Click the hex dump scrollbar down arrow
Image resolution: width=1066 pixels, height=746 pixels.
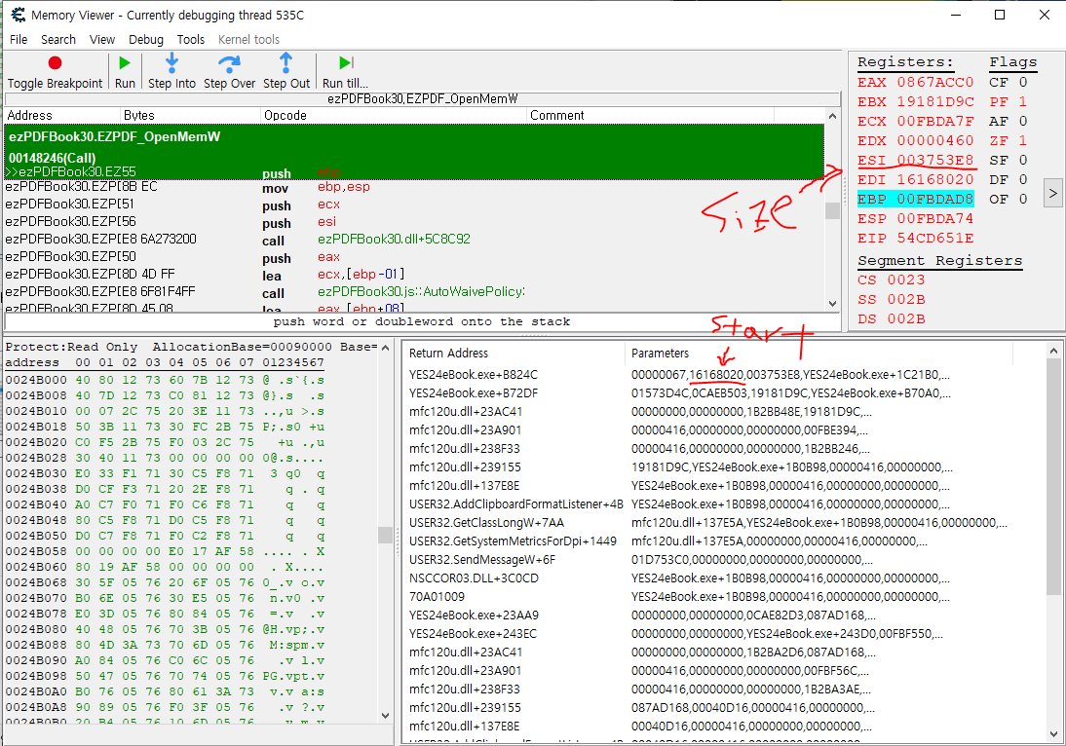pyautogui.click(x=385, y=715)
